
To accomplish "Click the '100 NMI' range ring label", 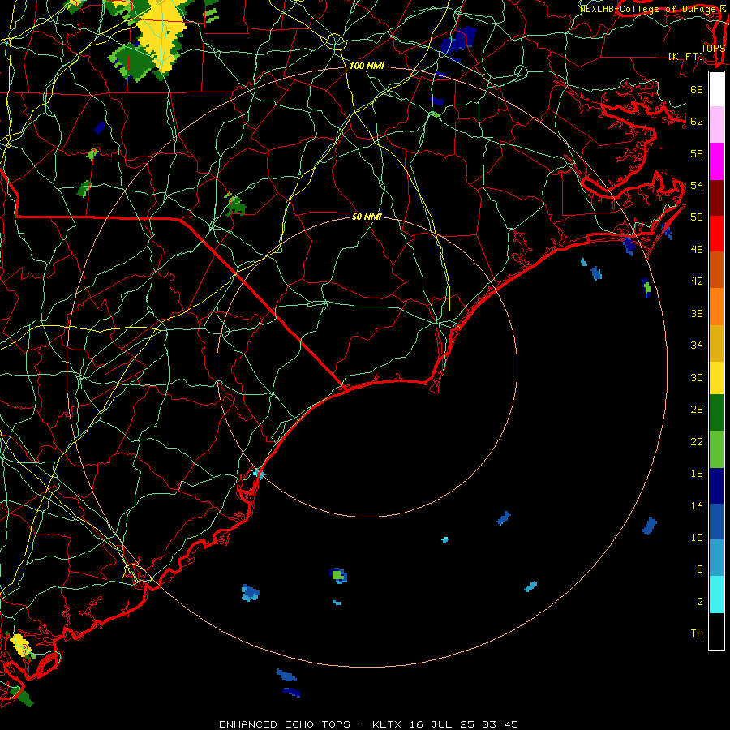I will pyautogui.click(x=367, y=67).
